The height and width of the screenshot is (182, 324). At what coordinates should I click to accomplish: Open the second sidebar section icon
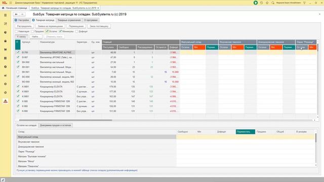point(6,24)
